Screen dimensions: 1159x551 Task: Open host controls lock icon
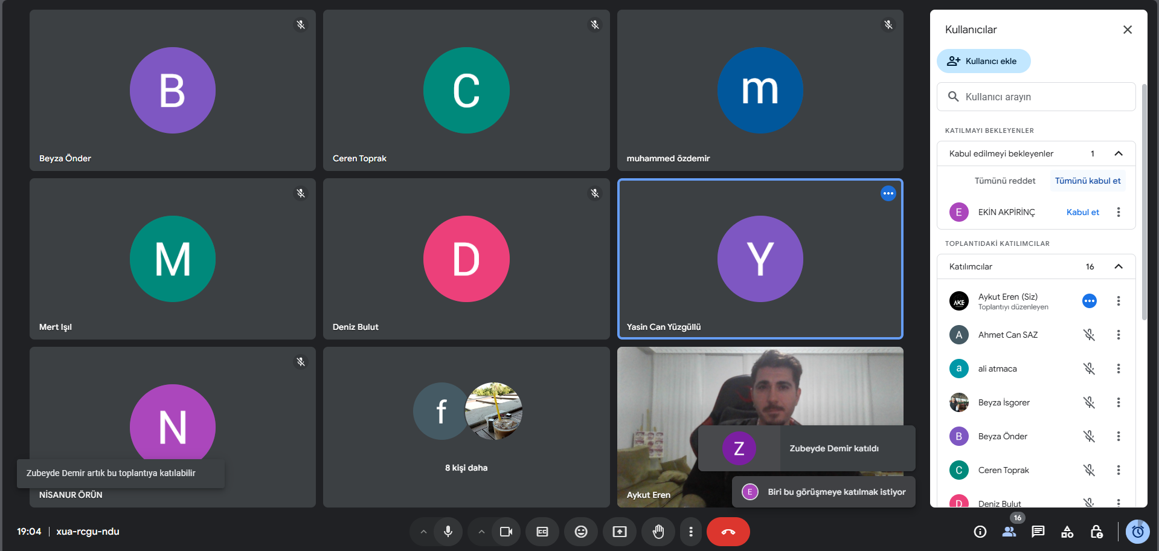1096,532
